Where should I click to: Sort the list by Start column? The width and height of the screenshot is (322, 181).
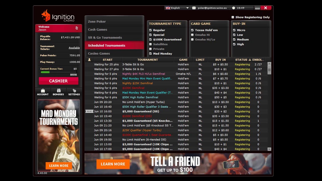coord(107,60)
